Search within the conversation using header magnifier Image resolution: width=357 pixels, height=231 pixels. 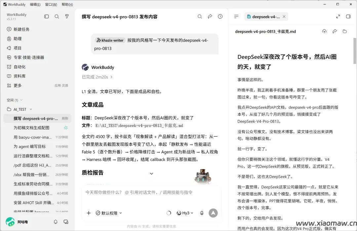coord(200,17)
